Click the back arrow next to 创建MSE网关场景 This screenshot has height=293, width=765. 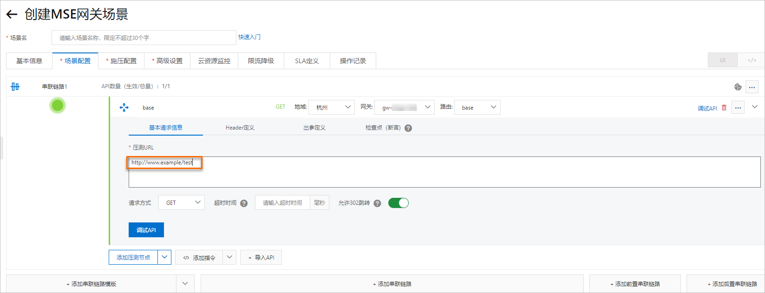click(12, 14)
